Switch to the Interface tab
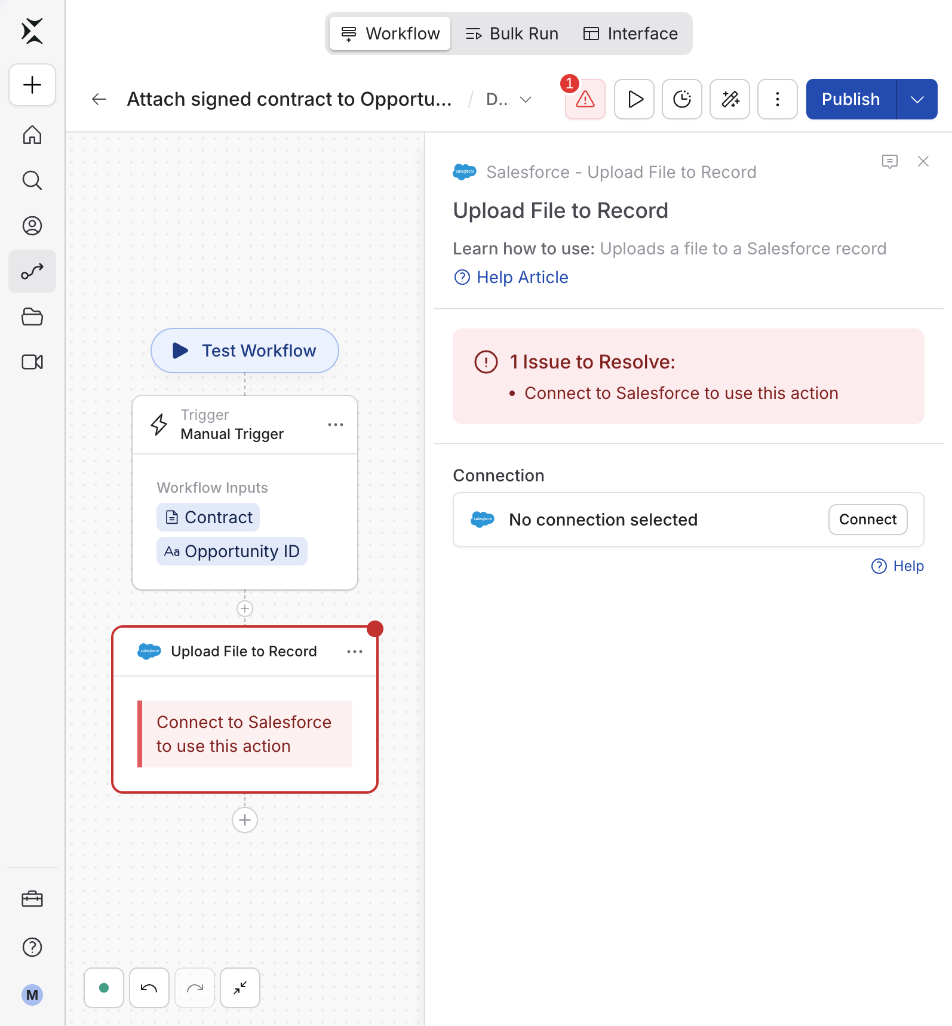Screen dimensions: 952x1026 coord(631,33)
